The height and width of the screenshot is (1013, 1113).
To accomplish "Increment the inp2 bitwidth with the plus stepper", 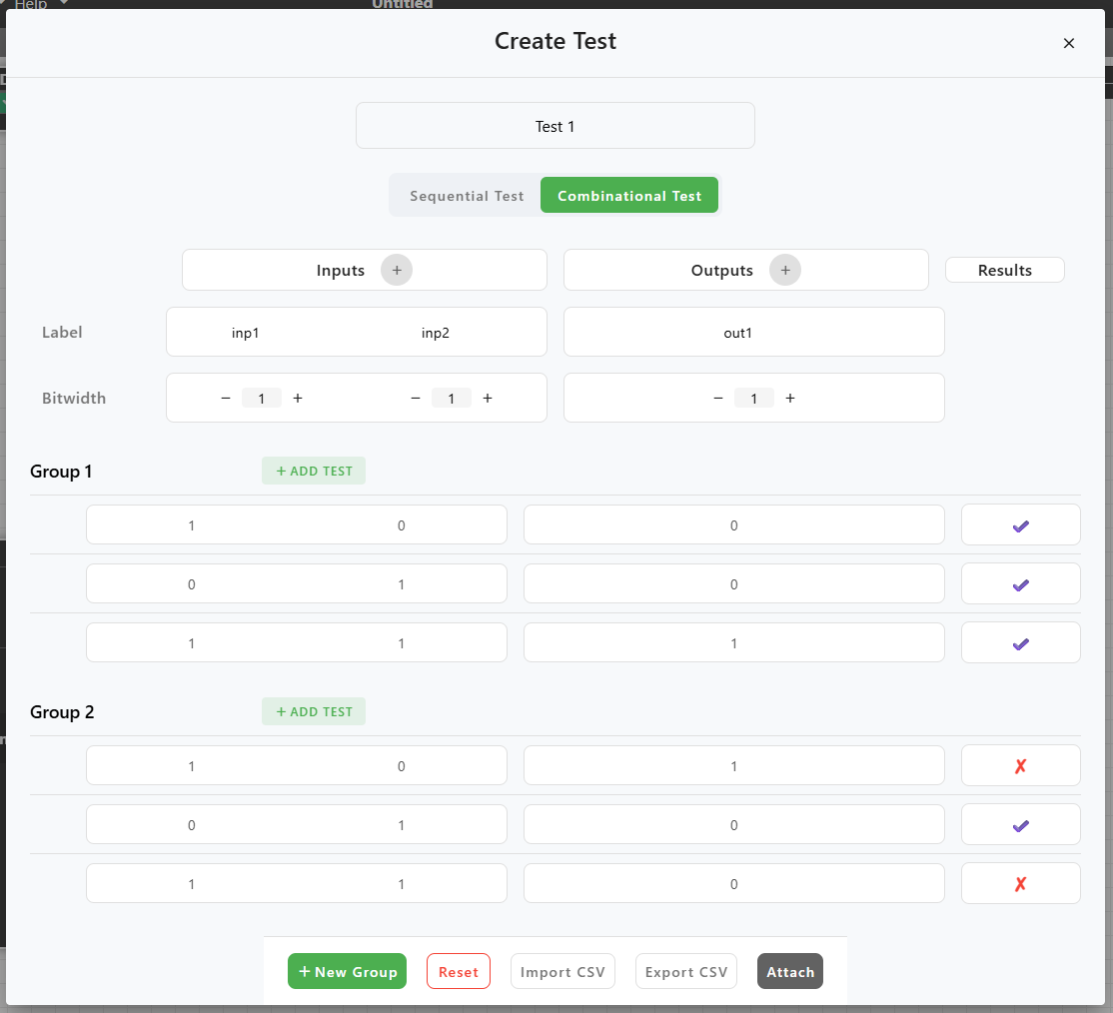I will tap(488, 398).
